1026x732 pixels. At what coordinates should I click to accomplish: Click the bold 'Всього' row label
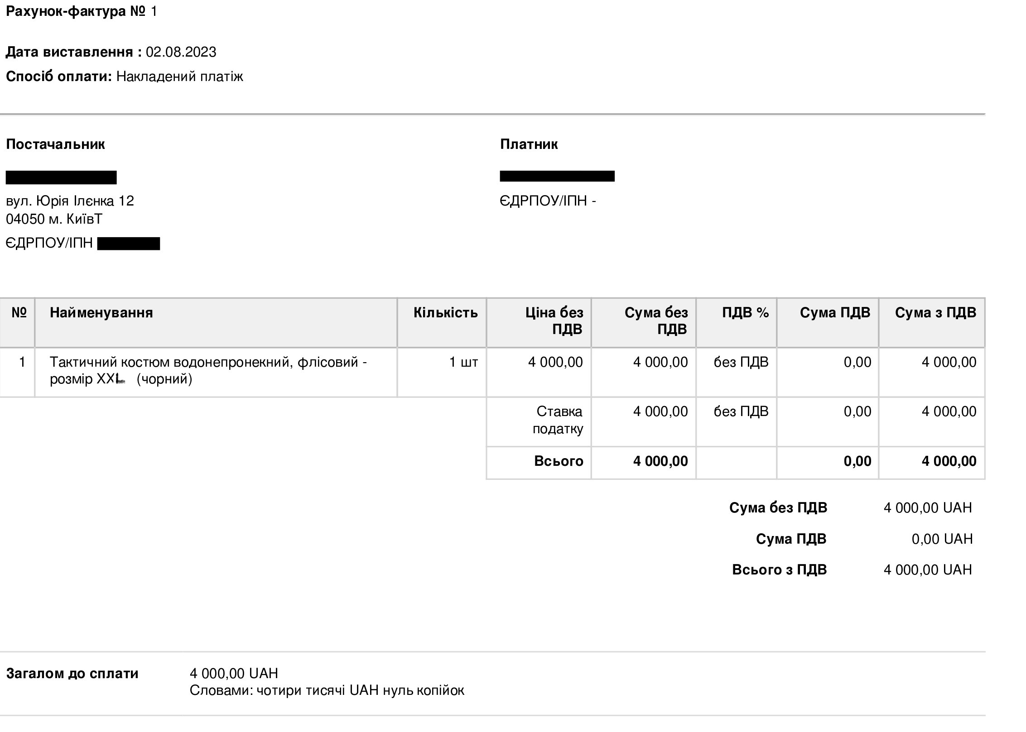click(559, 461)
